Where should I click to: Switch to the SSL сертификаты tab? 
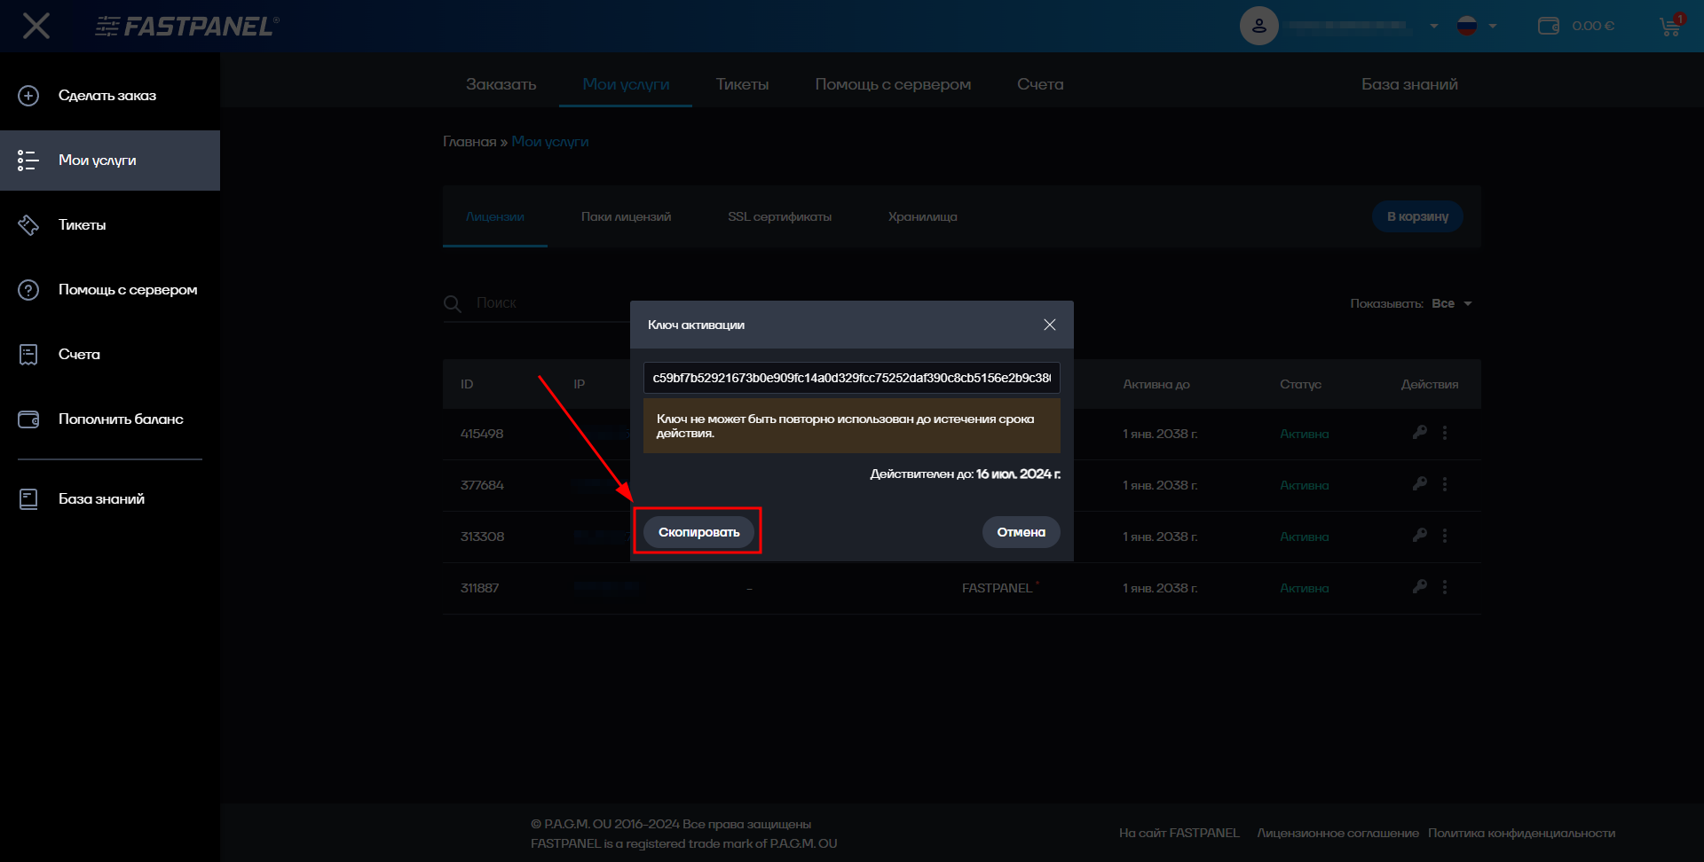(779, 216)
